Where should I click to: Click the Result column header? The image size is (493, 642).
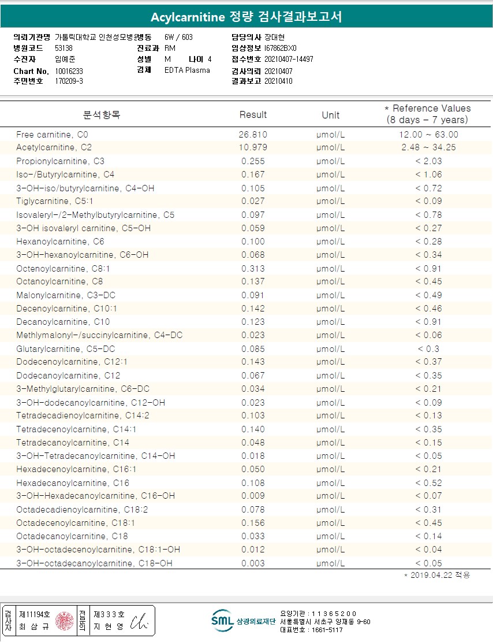tap(253, 114)
